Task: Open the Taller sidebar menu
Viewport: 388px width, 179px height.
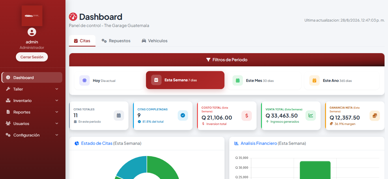Action: click(x=32, y=89)
